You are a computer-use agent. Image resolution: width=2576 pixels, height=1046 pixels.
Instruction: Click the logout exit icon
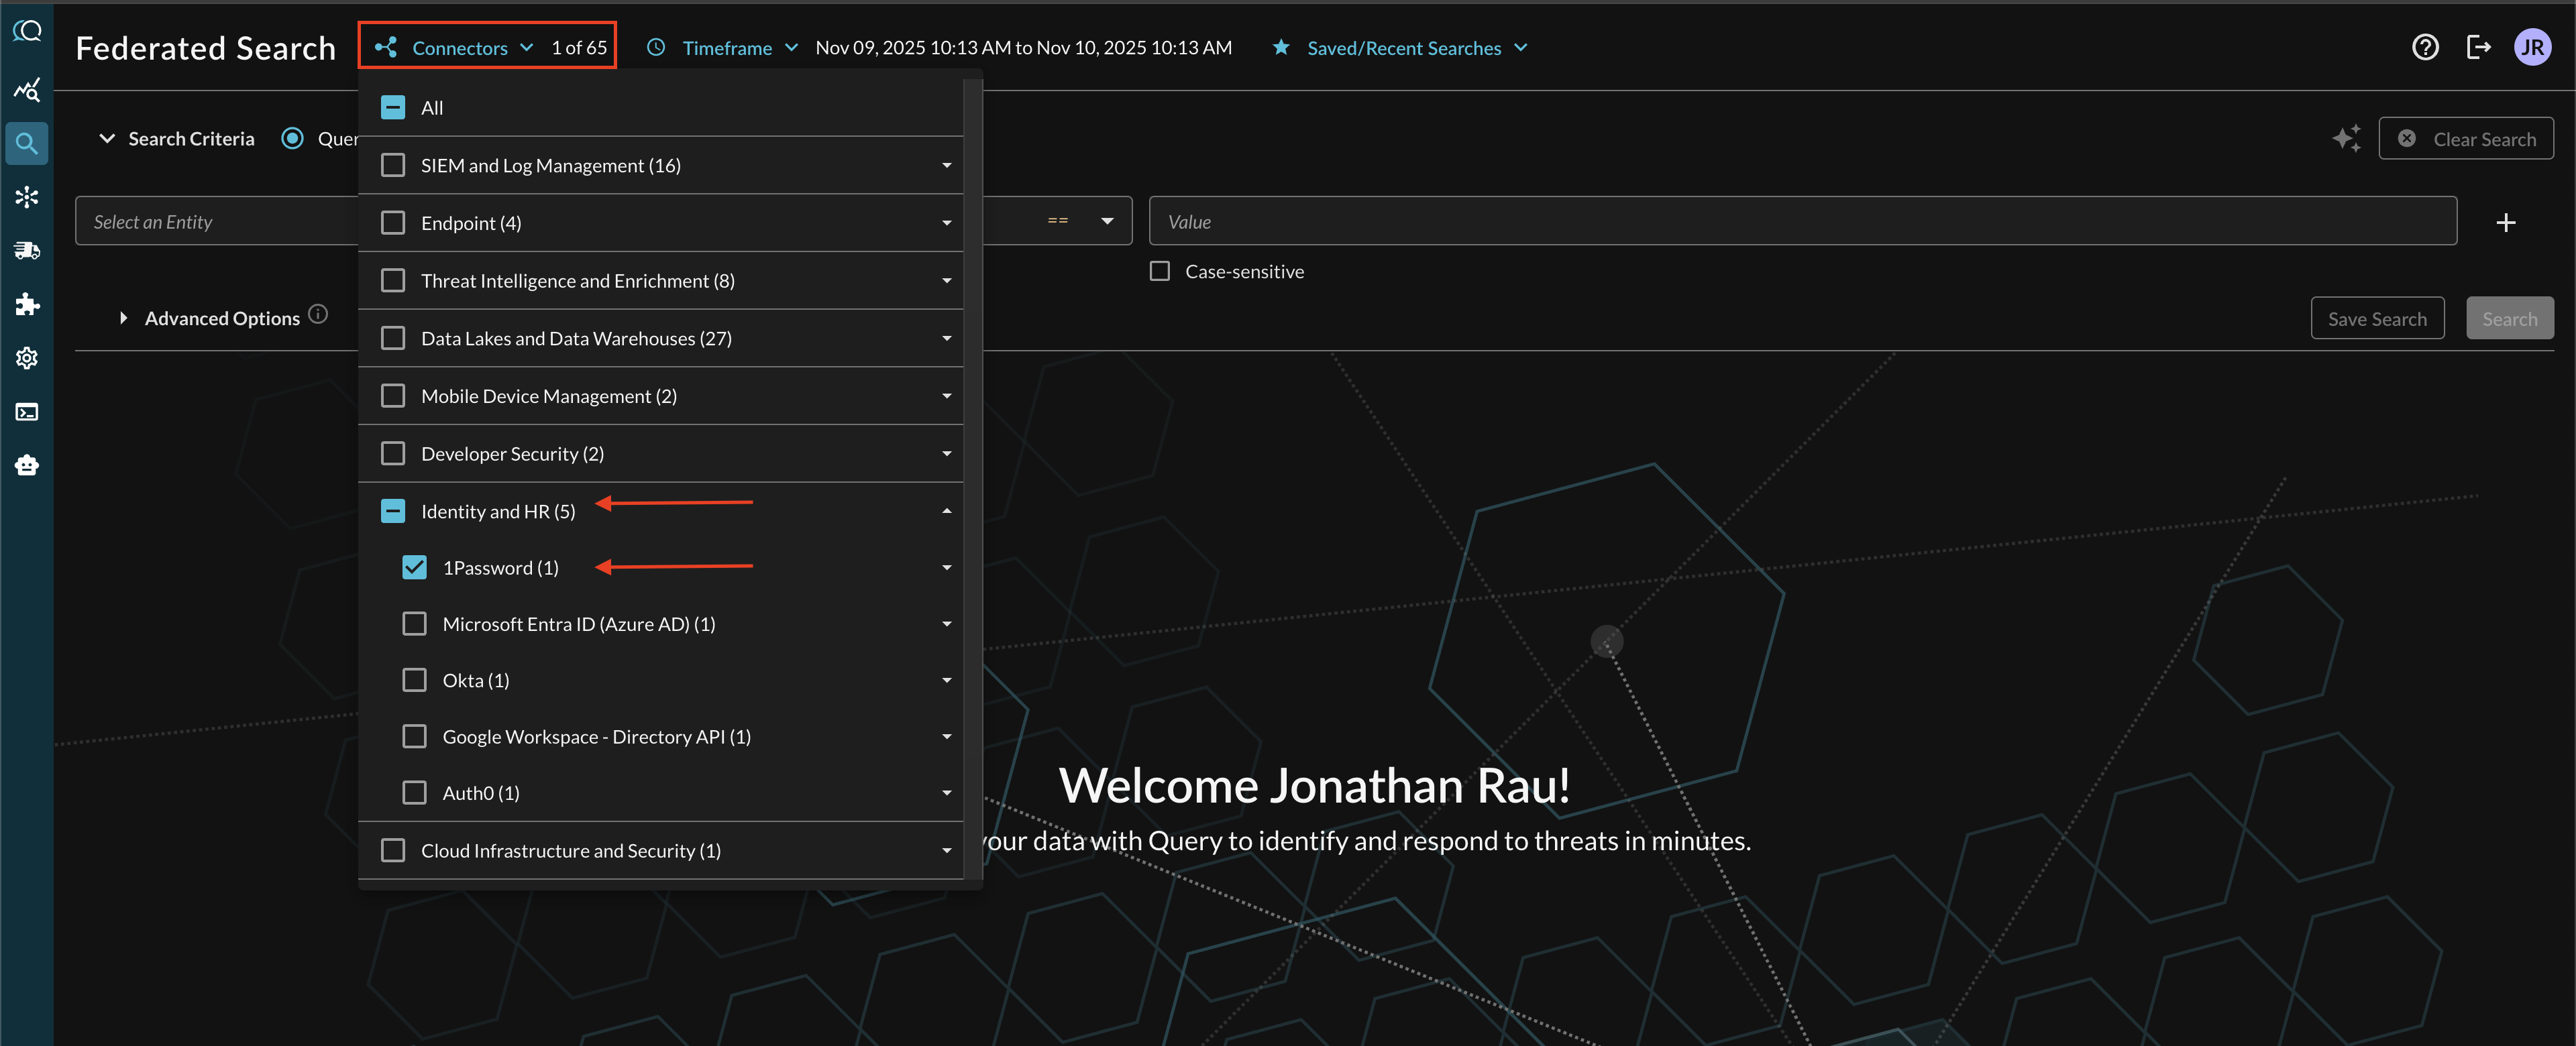pyautogui.click(x=2478, y=47)
